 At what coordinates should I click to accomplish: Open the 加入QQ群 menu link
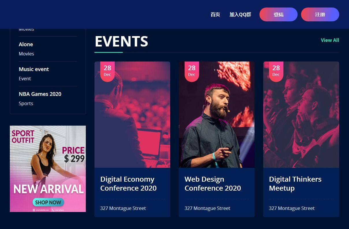click(x=240, y=14)
